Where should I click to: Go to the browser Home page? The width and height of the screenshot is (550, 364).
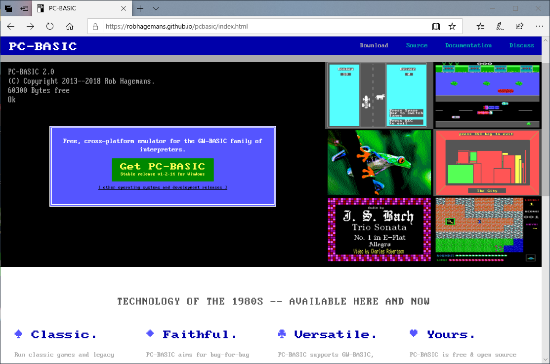click(70, 26)
